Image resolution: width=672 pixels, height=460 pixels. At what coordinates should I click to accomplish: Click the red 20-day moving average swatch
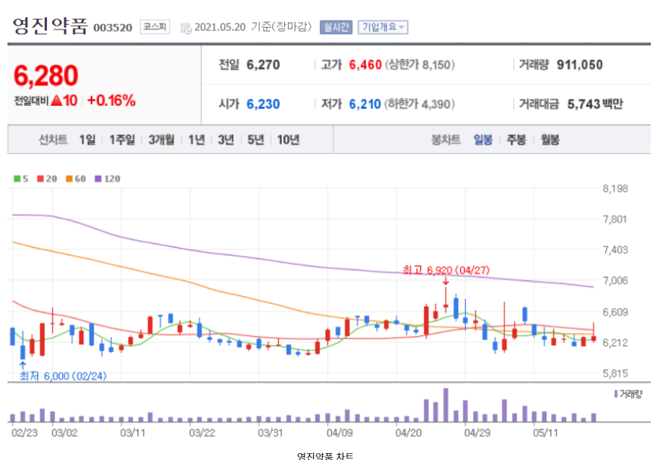coord(40,178)
